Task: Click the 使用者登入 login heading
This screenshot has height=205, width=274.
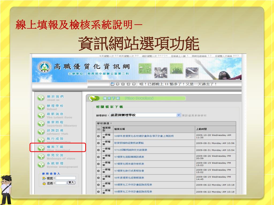Action: coord(51,174)
